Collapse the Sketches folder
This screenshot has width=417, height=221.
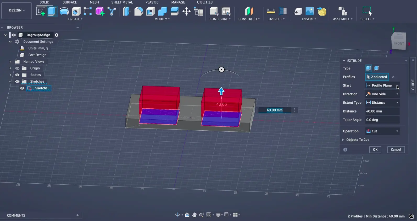click(10, 82)
